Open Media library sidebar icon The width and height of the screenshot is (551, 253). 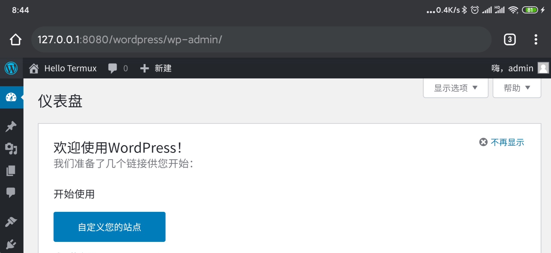11,148
